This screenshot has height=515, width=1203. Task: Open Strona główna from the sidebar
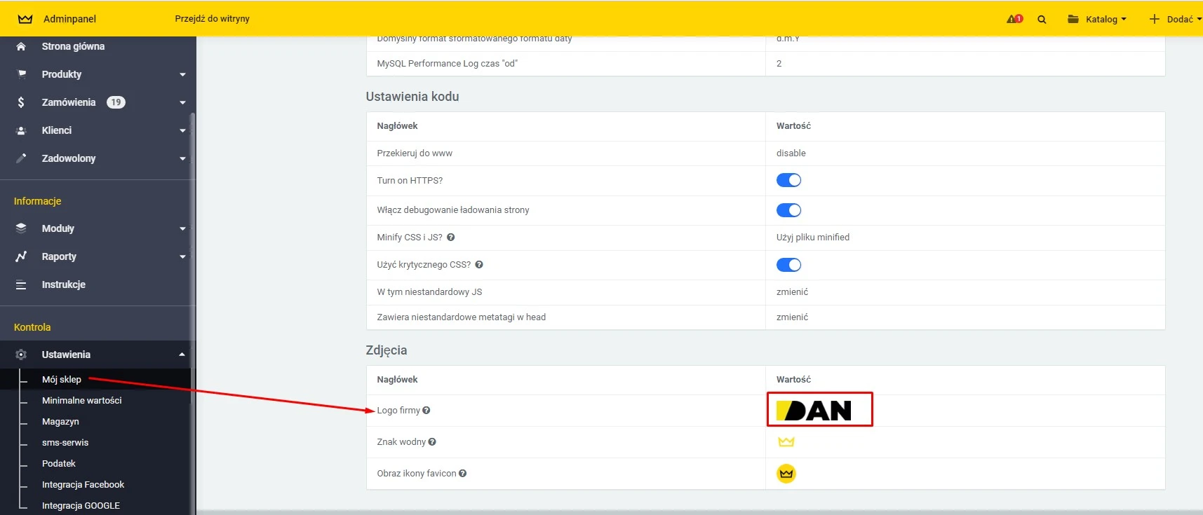pyautogui.click(x=73, y=46)
